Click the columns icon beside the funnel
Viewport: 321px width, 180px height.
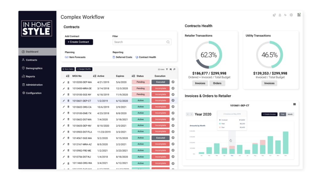click(x=171, y=69)
